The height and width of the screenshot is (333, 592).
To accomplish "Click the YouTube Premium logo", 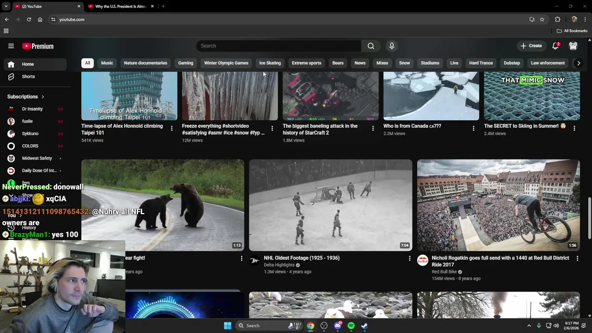I will (x=38, y=46).
